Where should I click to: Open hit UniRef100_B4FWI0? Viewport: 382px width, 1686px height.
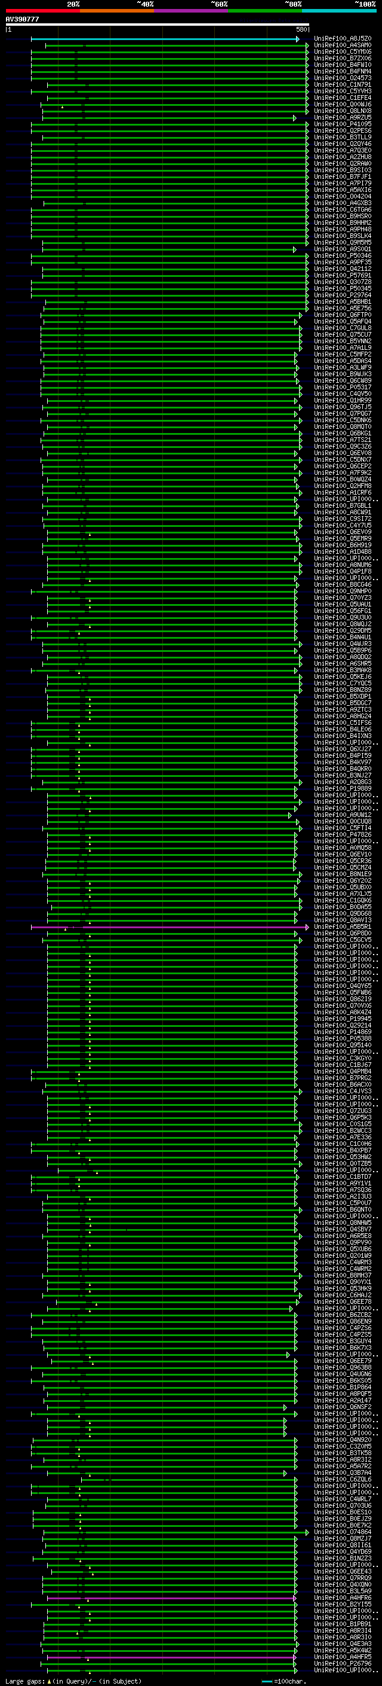click(x=343, y=65)
